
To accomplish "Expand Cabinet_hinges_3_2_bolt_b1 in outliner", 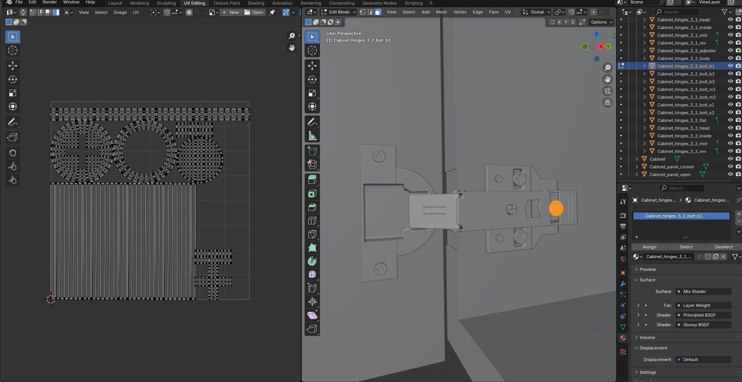I will tap(644, 66).
